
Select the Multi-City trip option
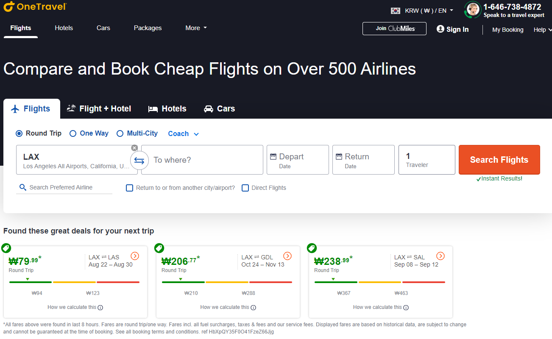click(x=120, y=133)
